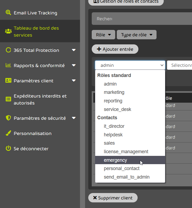Click the Tableau de bord users icon
The image size is (192, 208).
click(x=8, y=31)
